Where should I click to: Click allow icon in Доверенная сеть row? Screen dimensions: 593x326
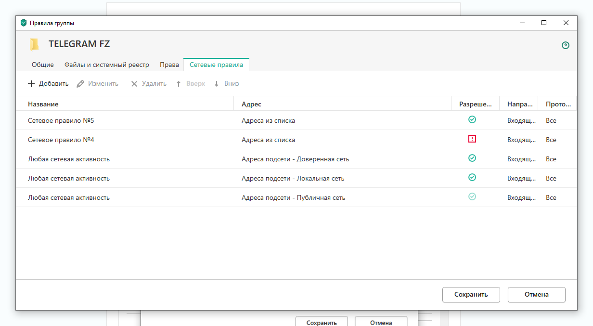pyautogui.click(x=472, y=158)
